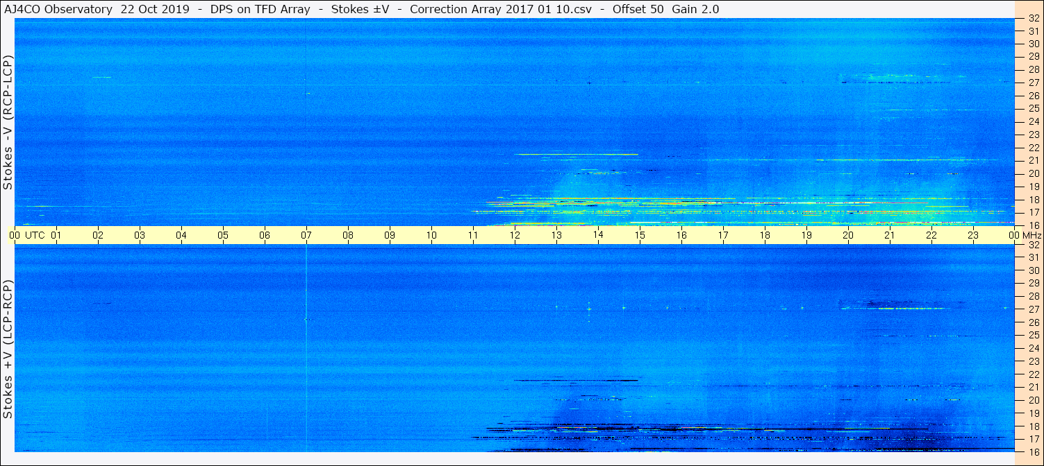Click the 19 MHz tick in the +V panel
The image size is (1044, 466).
point(1034,413)
